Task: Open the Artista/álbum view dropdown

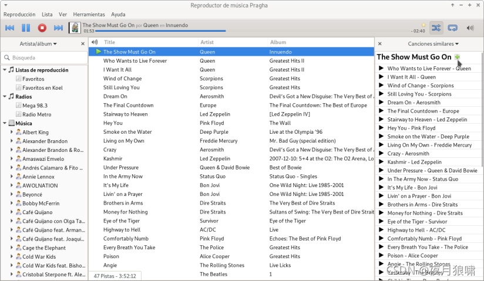Action: 38,44
